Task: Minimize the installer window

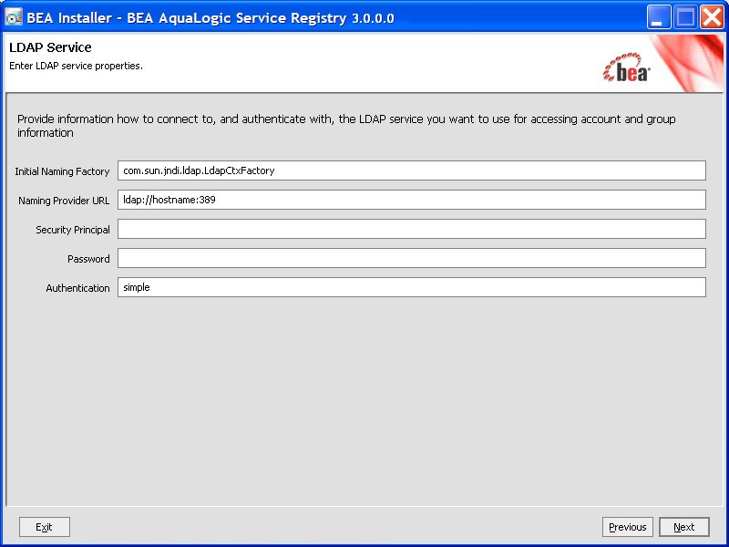Action: click(658, 17)
